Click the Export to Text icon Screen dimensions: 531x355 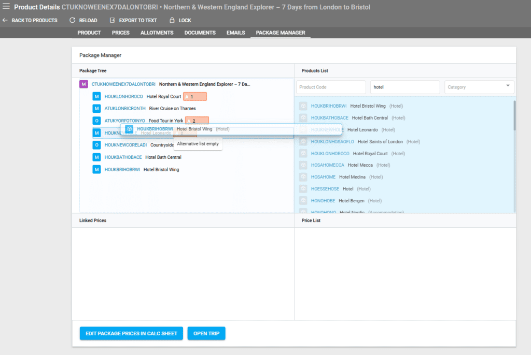113,20
